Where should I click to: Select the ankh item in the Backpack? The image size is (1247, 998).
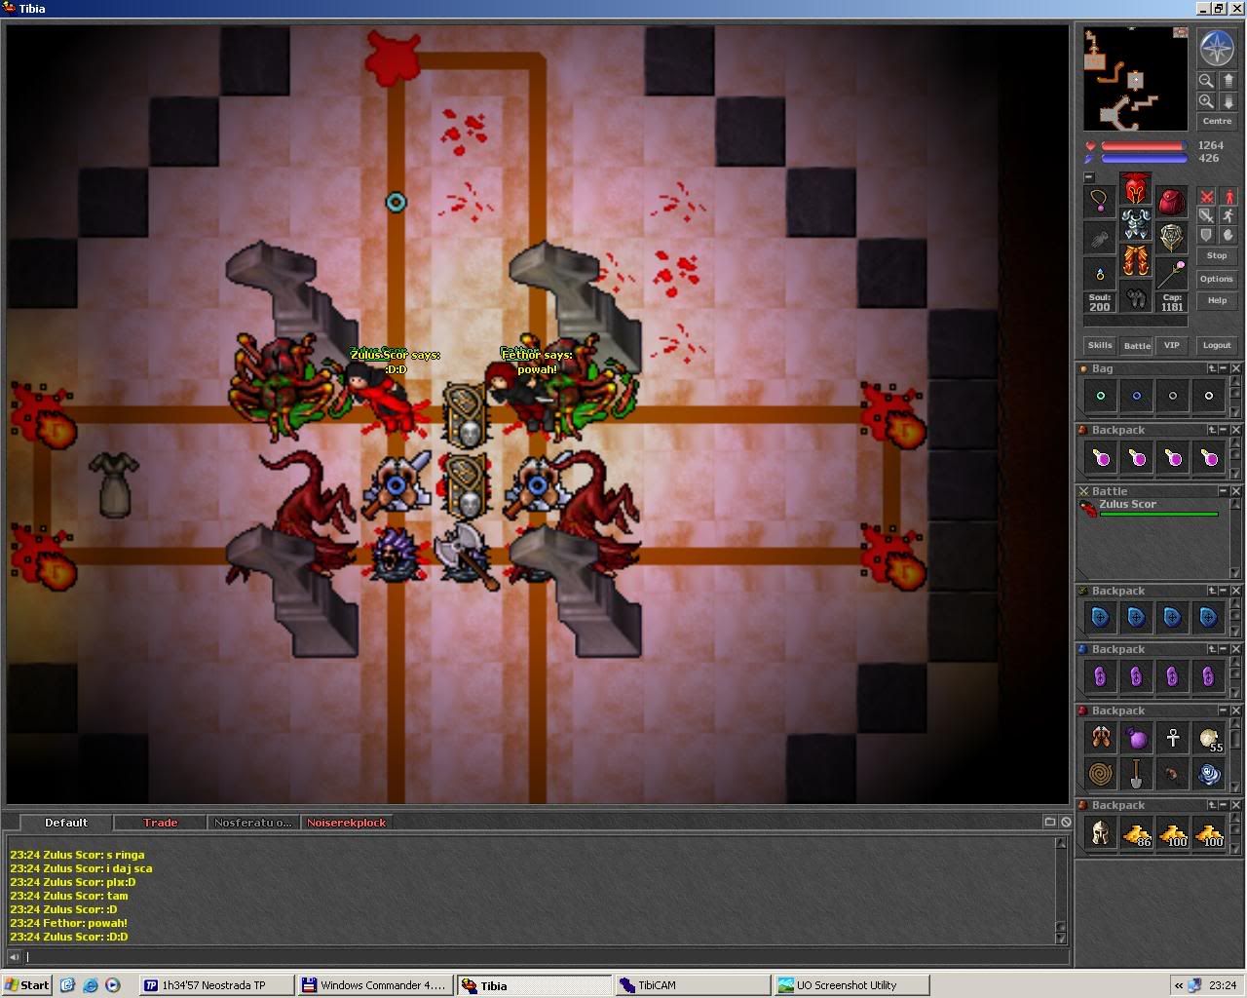[1172, 738]
